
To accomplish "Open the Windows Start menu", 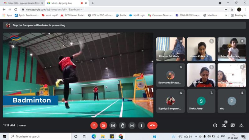I will pyautogui.click(x=4, y=136).
